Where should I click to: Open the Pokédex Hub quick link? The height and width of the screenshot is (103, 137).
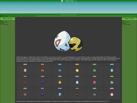pos(31,16)
